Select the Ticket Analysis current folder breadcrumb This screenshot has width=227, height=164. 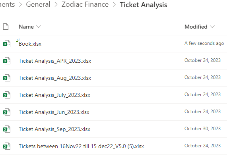pyautogui.click(x=144, y=5)
